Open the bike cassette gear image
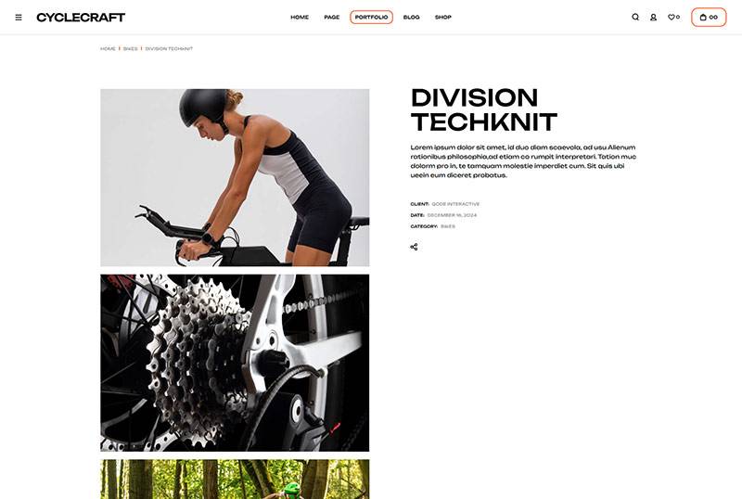 coord(235,363)
